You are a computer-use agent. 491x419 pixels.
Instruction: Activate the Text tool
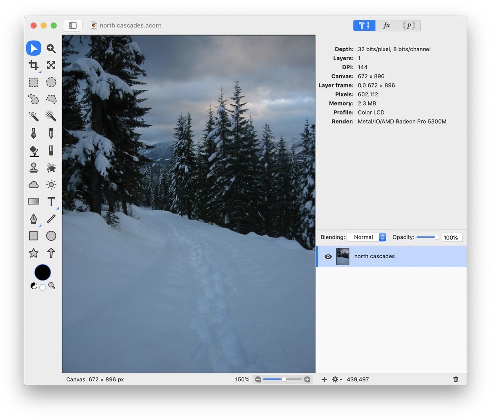(51, 201)
